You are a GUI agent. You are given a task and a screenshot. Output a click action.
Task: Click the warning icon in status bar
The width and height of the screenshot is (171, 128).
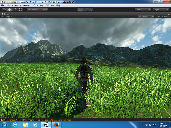2,120
